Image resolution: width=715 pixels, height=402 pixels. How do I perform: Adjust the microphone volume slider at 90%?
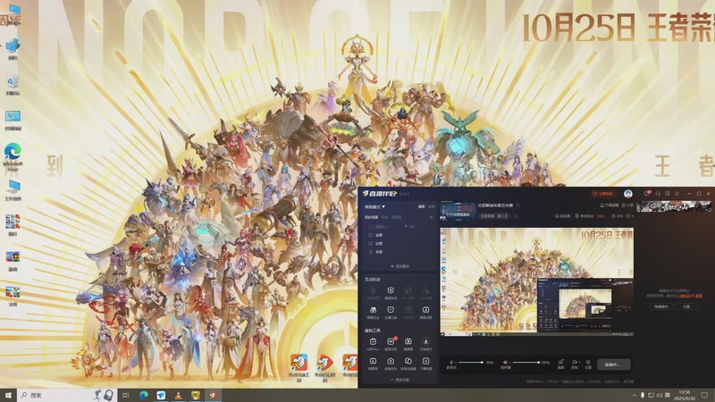point(471,363)
